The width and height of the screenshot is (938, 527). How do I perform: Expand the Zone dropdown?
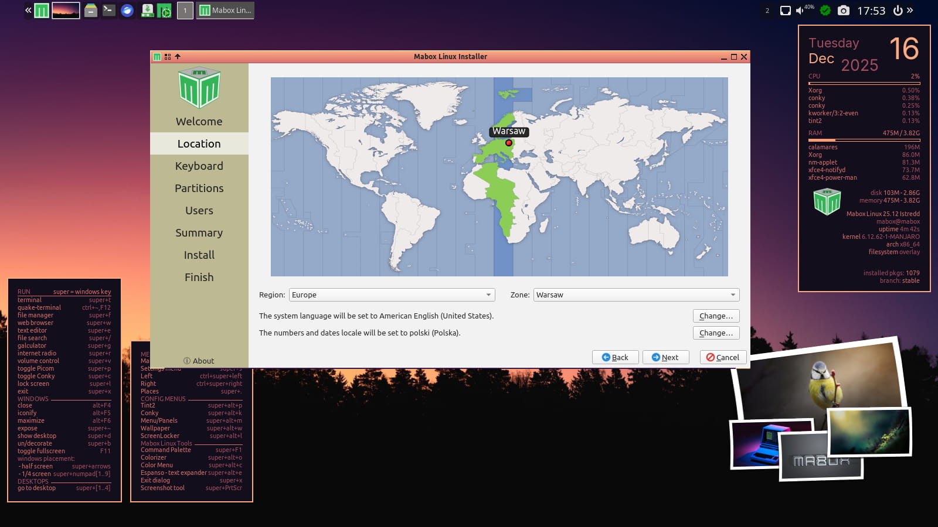[x=636, y=295]
